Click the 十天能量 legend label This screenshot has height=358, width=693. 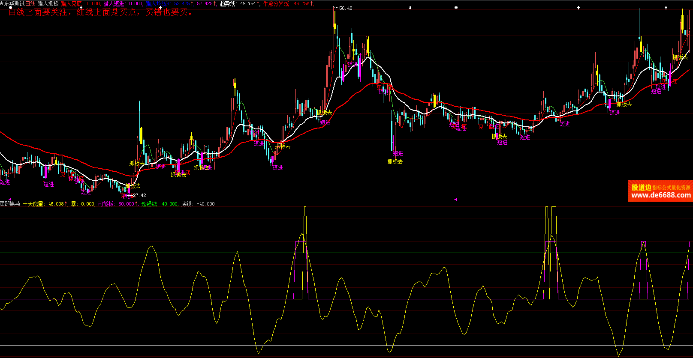(x=33, y=204)
